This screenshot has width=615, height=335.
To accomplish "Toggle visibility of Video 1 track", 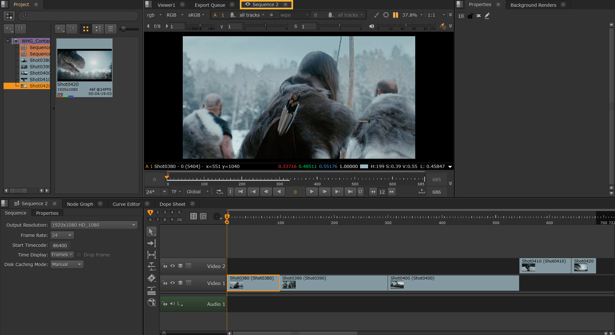I will pos(173,283).
